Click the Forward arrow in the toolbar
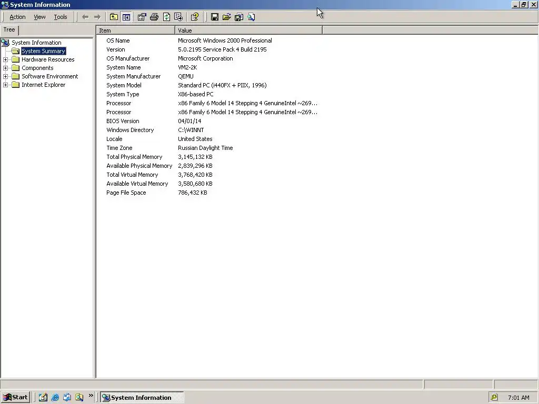The image size is (539, 404). (97, 17)
